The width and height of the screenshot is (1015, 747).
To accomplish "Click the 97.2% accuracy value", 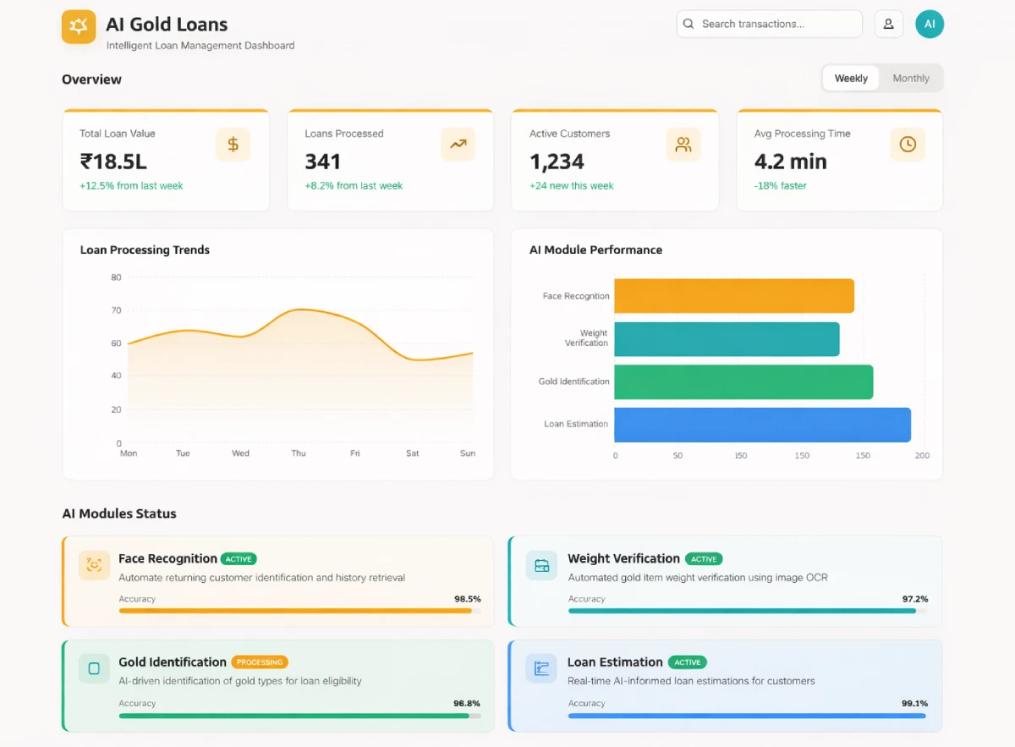I will 915,599.
